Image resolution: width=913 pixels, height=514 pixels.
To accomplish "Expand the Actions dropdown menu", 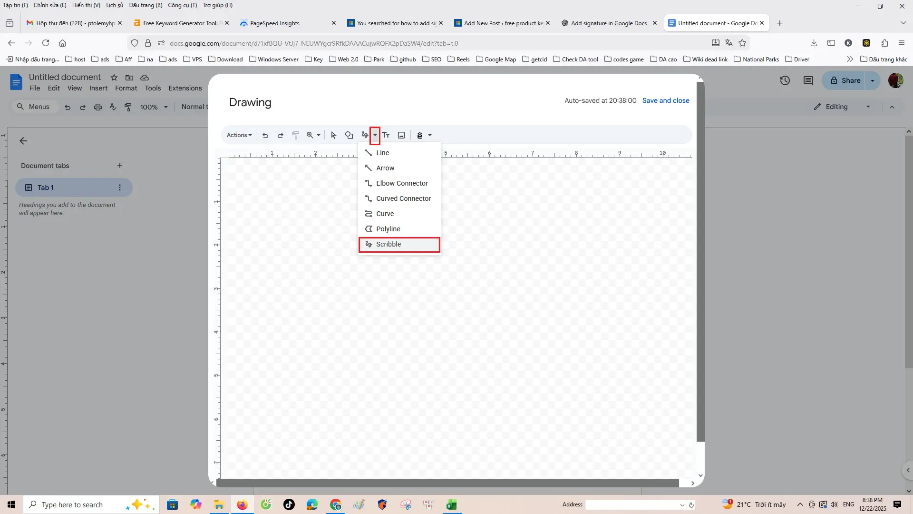I will click(239, 135).
